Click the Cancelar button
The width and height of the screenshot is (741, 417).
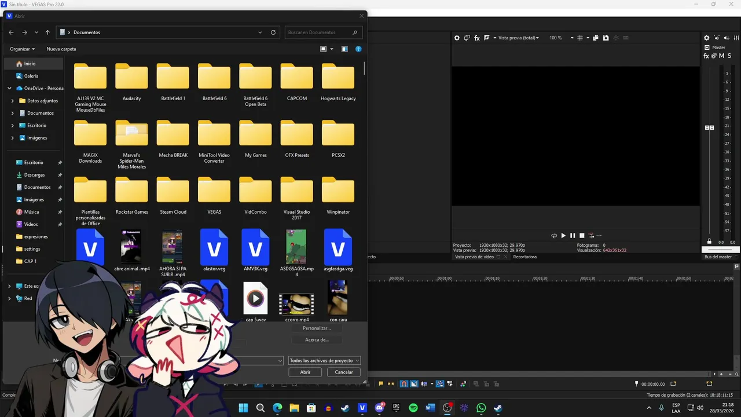[x=344, y=372]
